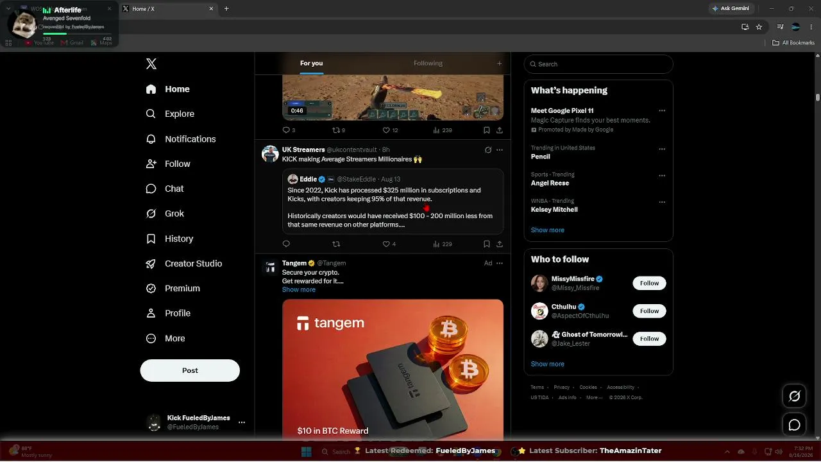821x462 pixels.
Task: Follow MissyMissfire
Action: pos(649,283)
